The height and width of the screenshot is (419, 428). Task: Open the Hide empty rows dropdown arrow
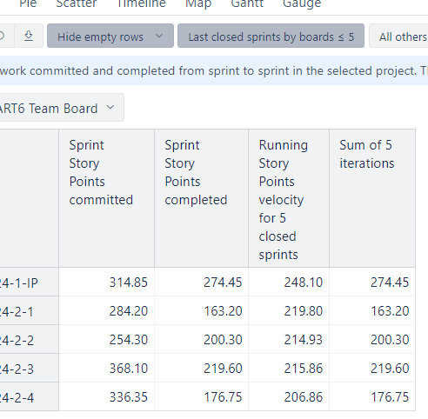159,36
